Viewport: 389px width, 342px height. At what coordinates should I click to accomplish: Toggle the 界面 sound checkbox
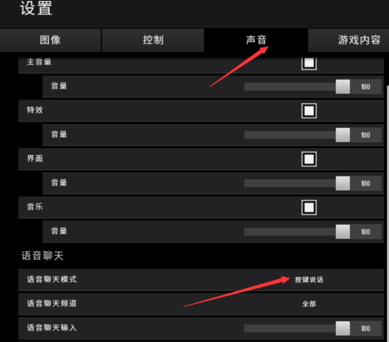pos(309,159)
